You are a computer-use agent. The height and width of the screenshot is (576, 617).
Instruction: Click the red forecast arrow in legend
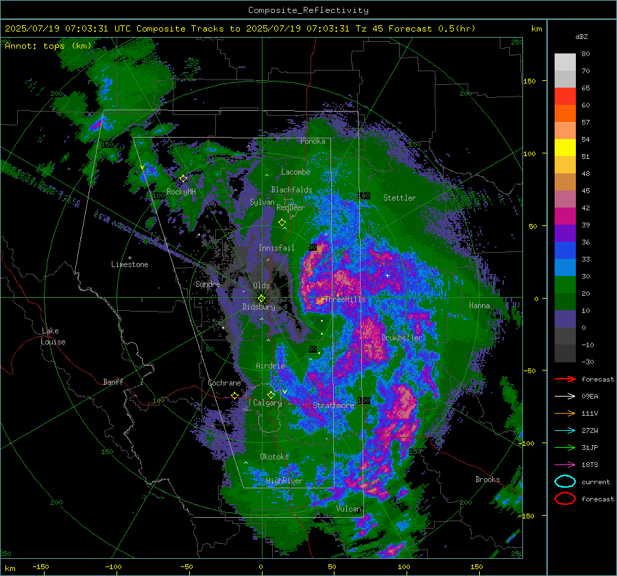point(565,379)
